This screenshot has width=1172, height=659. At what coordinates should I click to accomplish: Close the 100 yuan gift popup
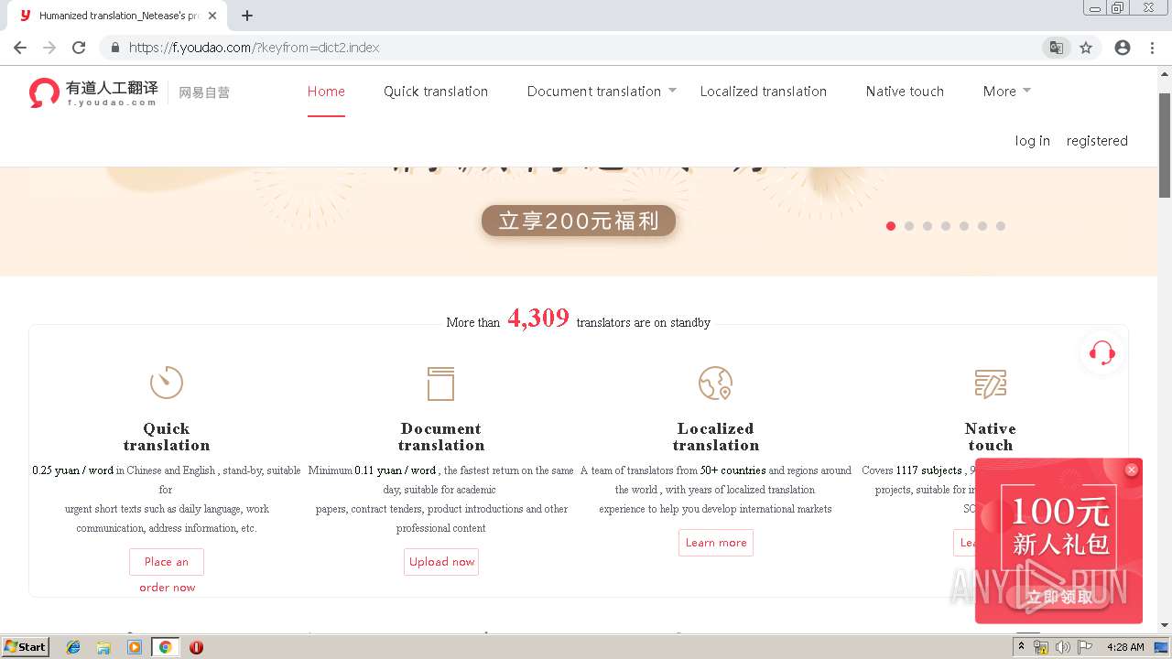(1132, 470)
